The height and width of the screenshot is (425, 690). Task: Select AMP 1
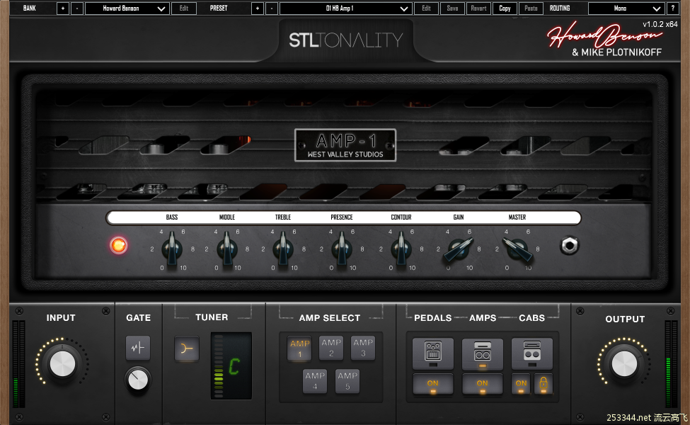[x=299, y=348]
